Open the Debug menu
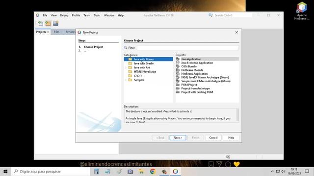This screenshot has width=314, height=176. (x=64, y=15)
